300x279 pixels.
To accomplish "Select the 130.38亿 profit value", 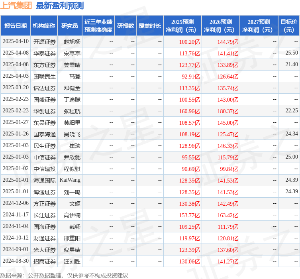I will (x=189, y=204).
